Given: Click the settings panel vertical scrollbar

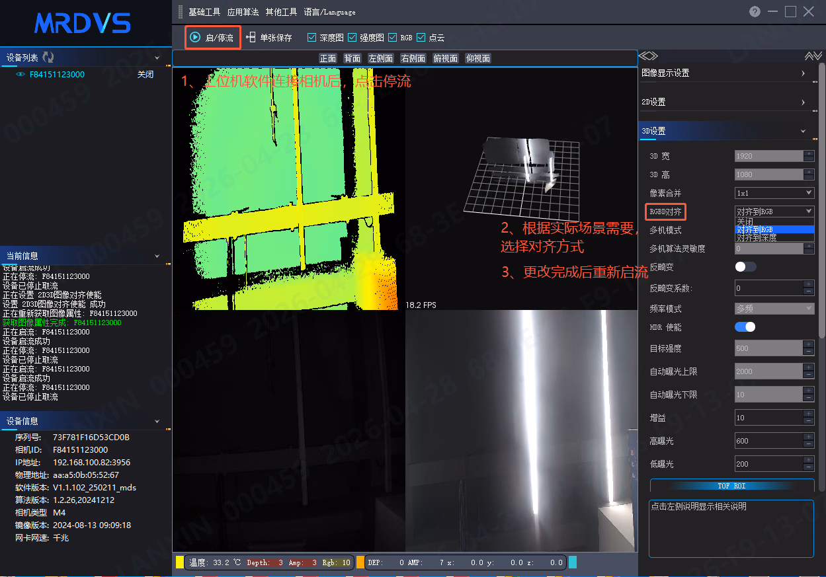Looking at the screenshot, I should click(x=821, y=201).
